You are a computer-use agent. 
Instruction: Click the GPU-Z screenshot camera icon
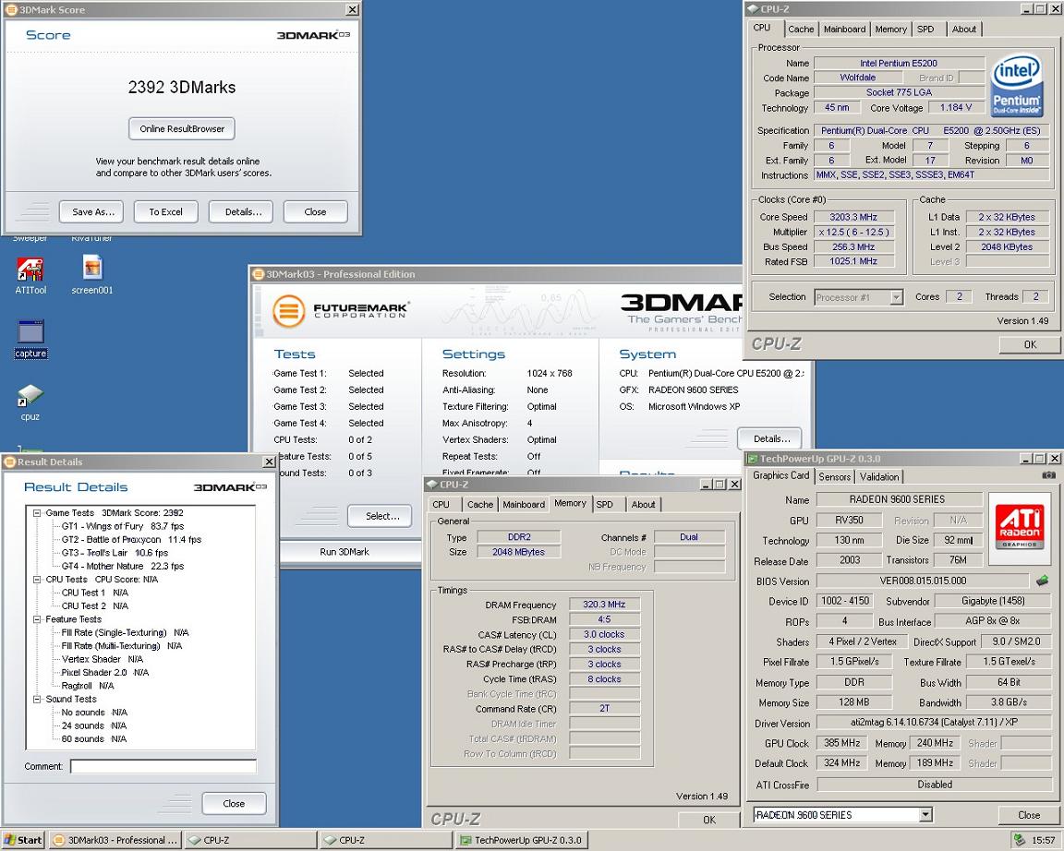(1048, 475)
